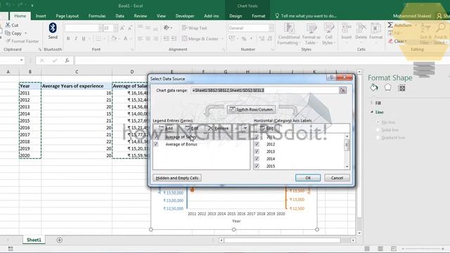This screenshot has height=253, width=450.
Task: Toggle Bold formatting in ribbon
Action: click(68, 39)
